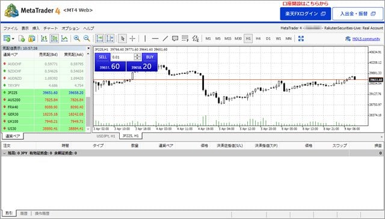Set timeframe to M1
The width and height of the screenshot is (385, 219).
pos(208,38)
